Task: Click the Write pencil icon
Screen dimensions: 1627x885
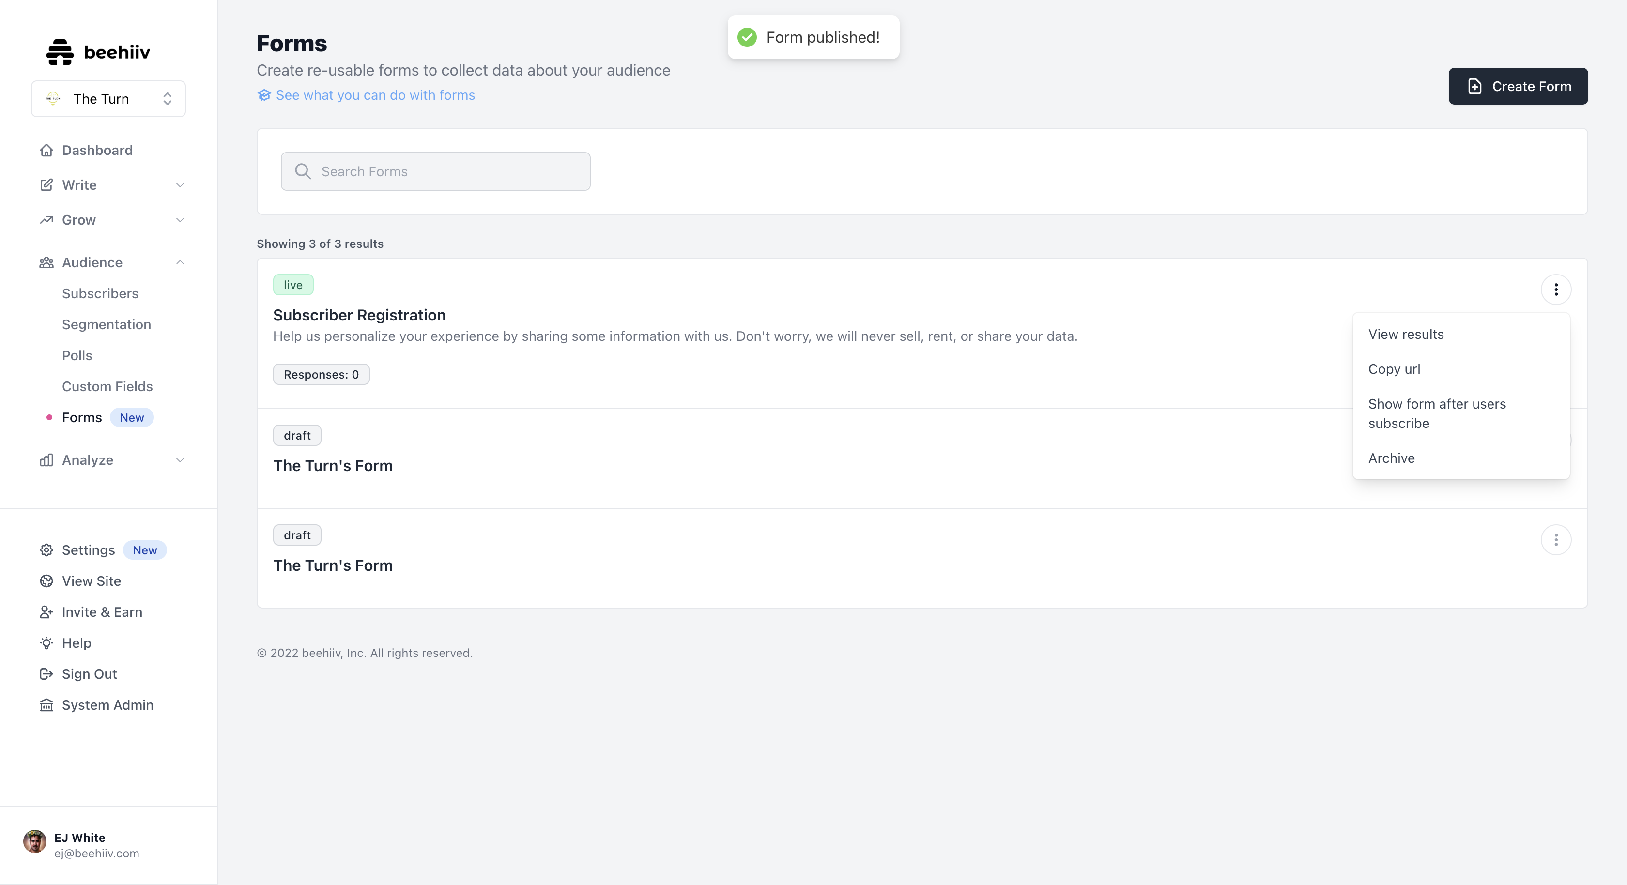Action: 46,185
